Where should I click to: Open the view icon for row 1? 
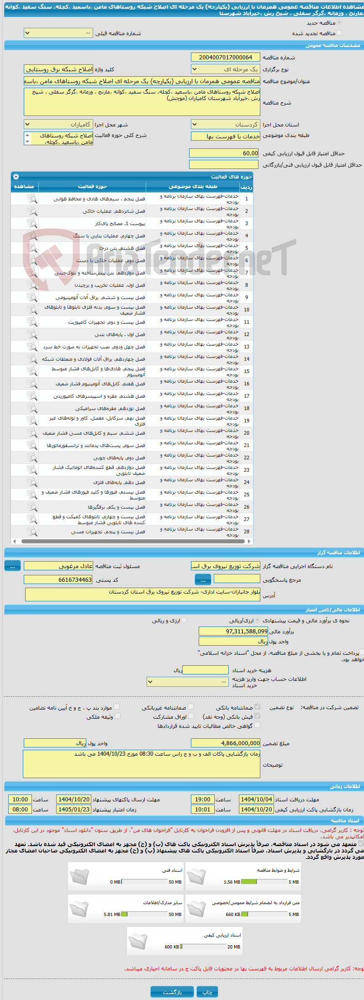point(32,199)
